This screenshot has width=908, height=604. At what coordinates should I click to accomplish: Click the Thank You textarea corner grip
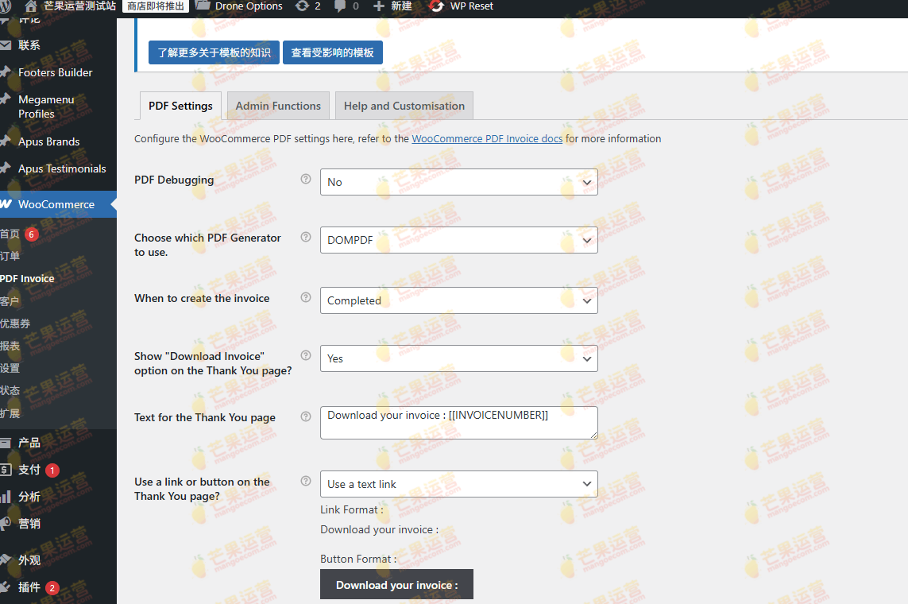[x=593, y=435]
